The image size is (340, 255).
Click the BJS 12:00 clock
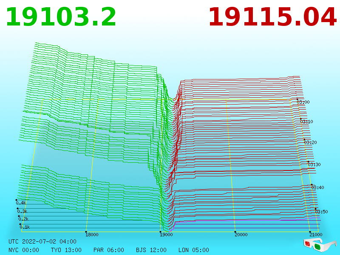pos(151,250)
